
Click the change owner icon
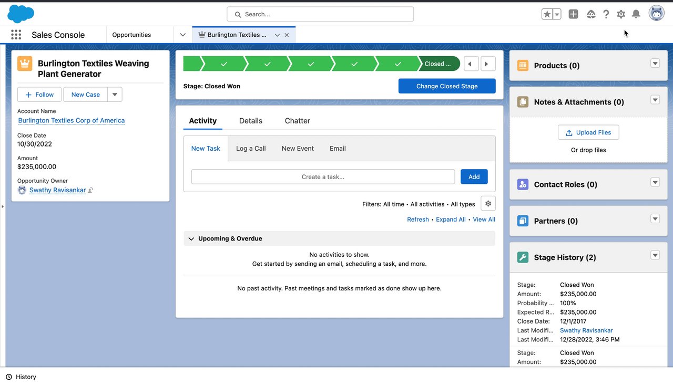pyautogui.click(x=90, y=190)
